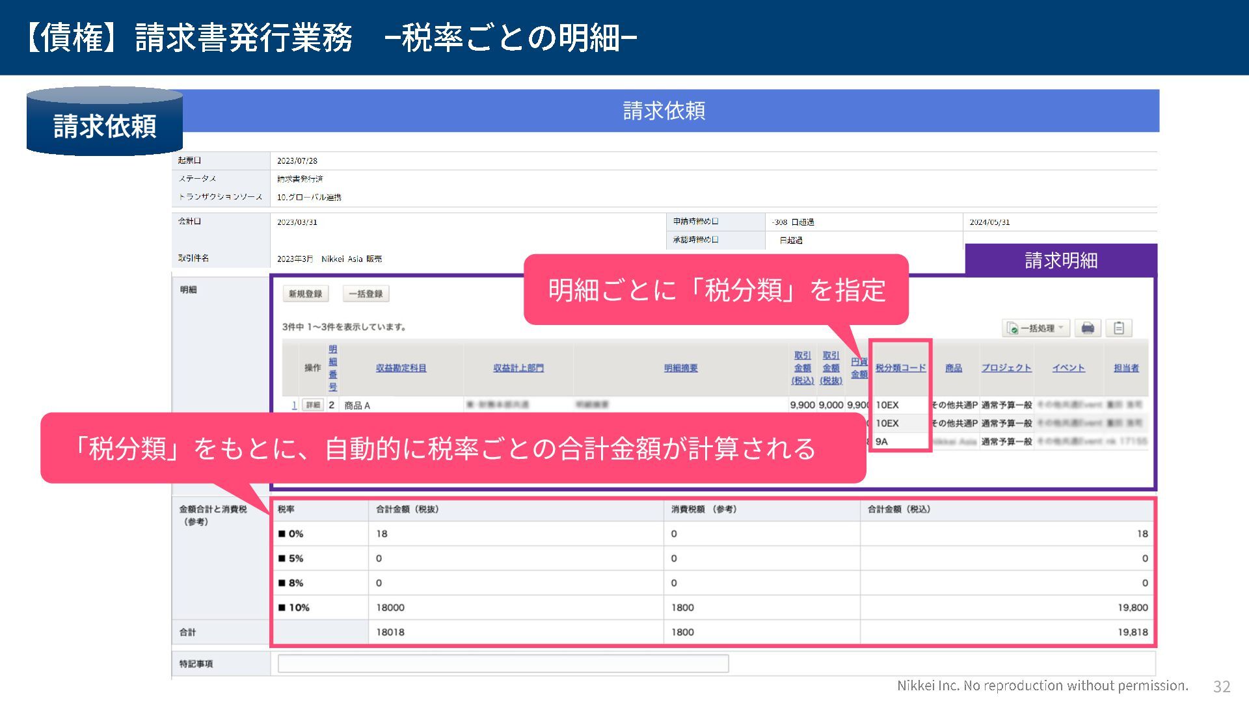Sort by 取引金額(税込) column header

point(802,368)
